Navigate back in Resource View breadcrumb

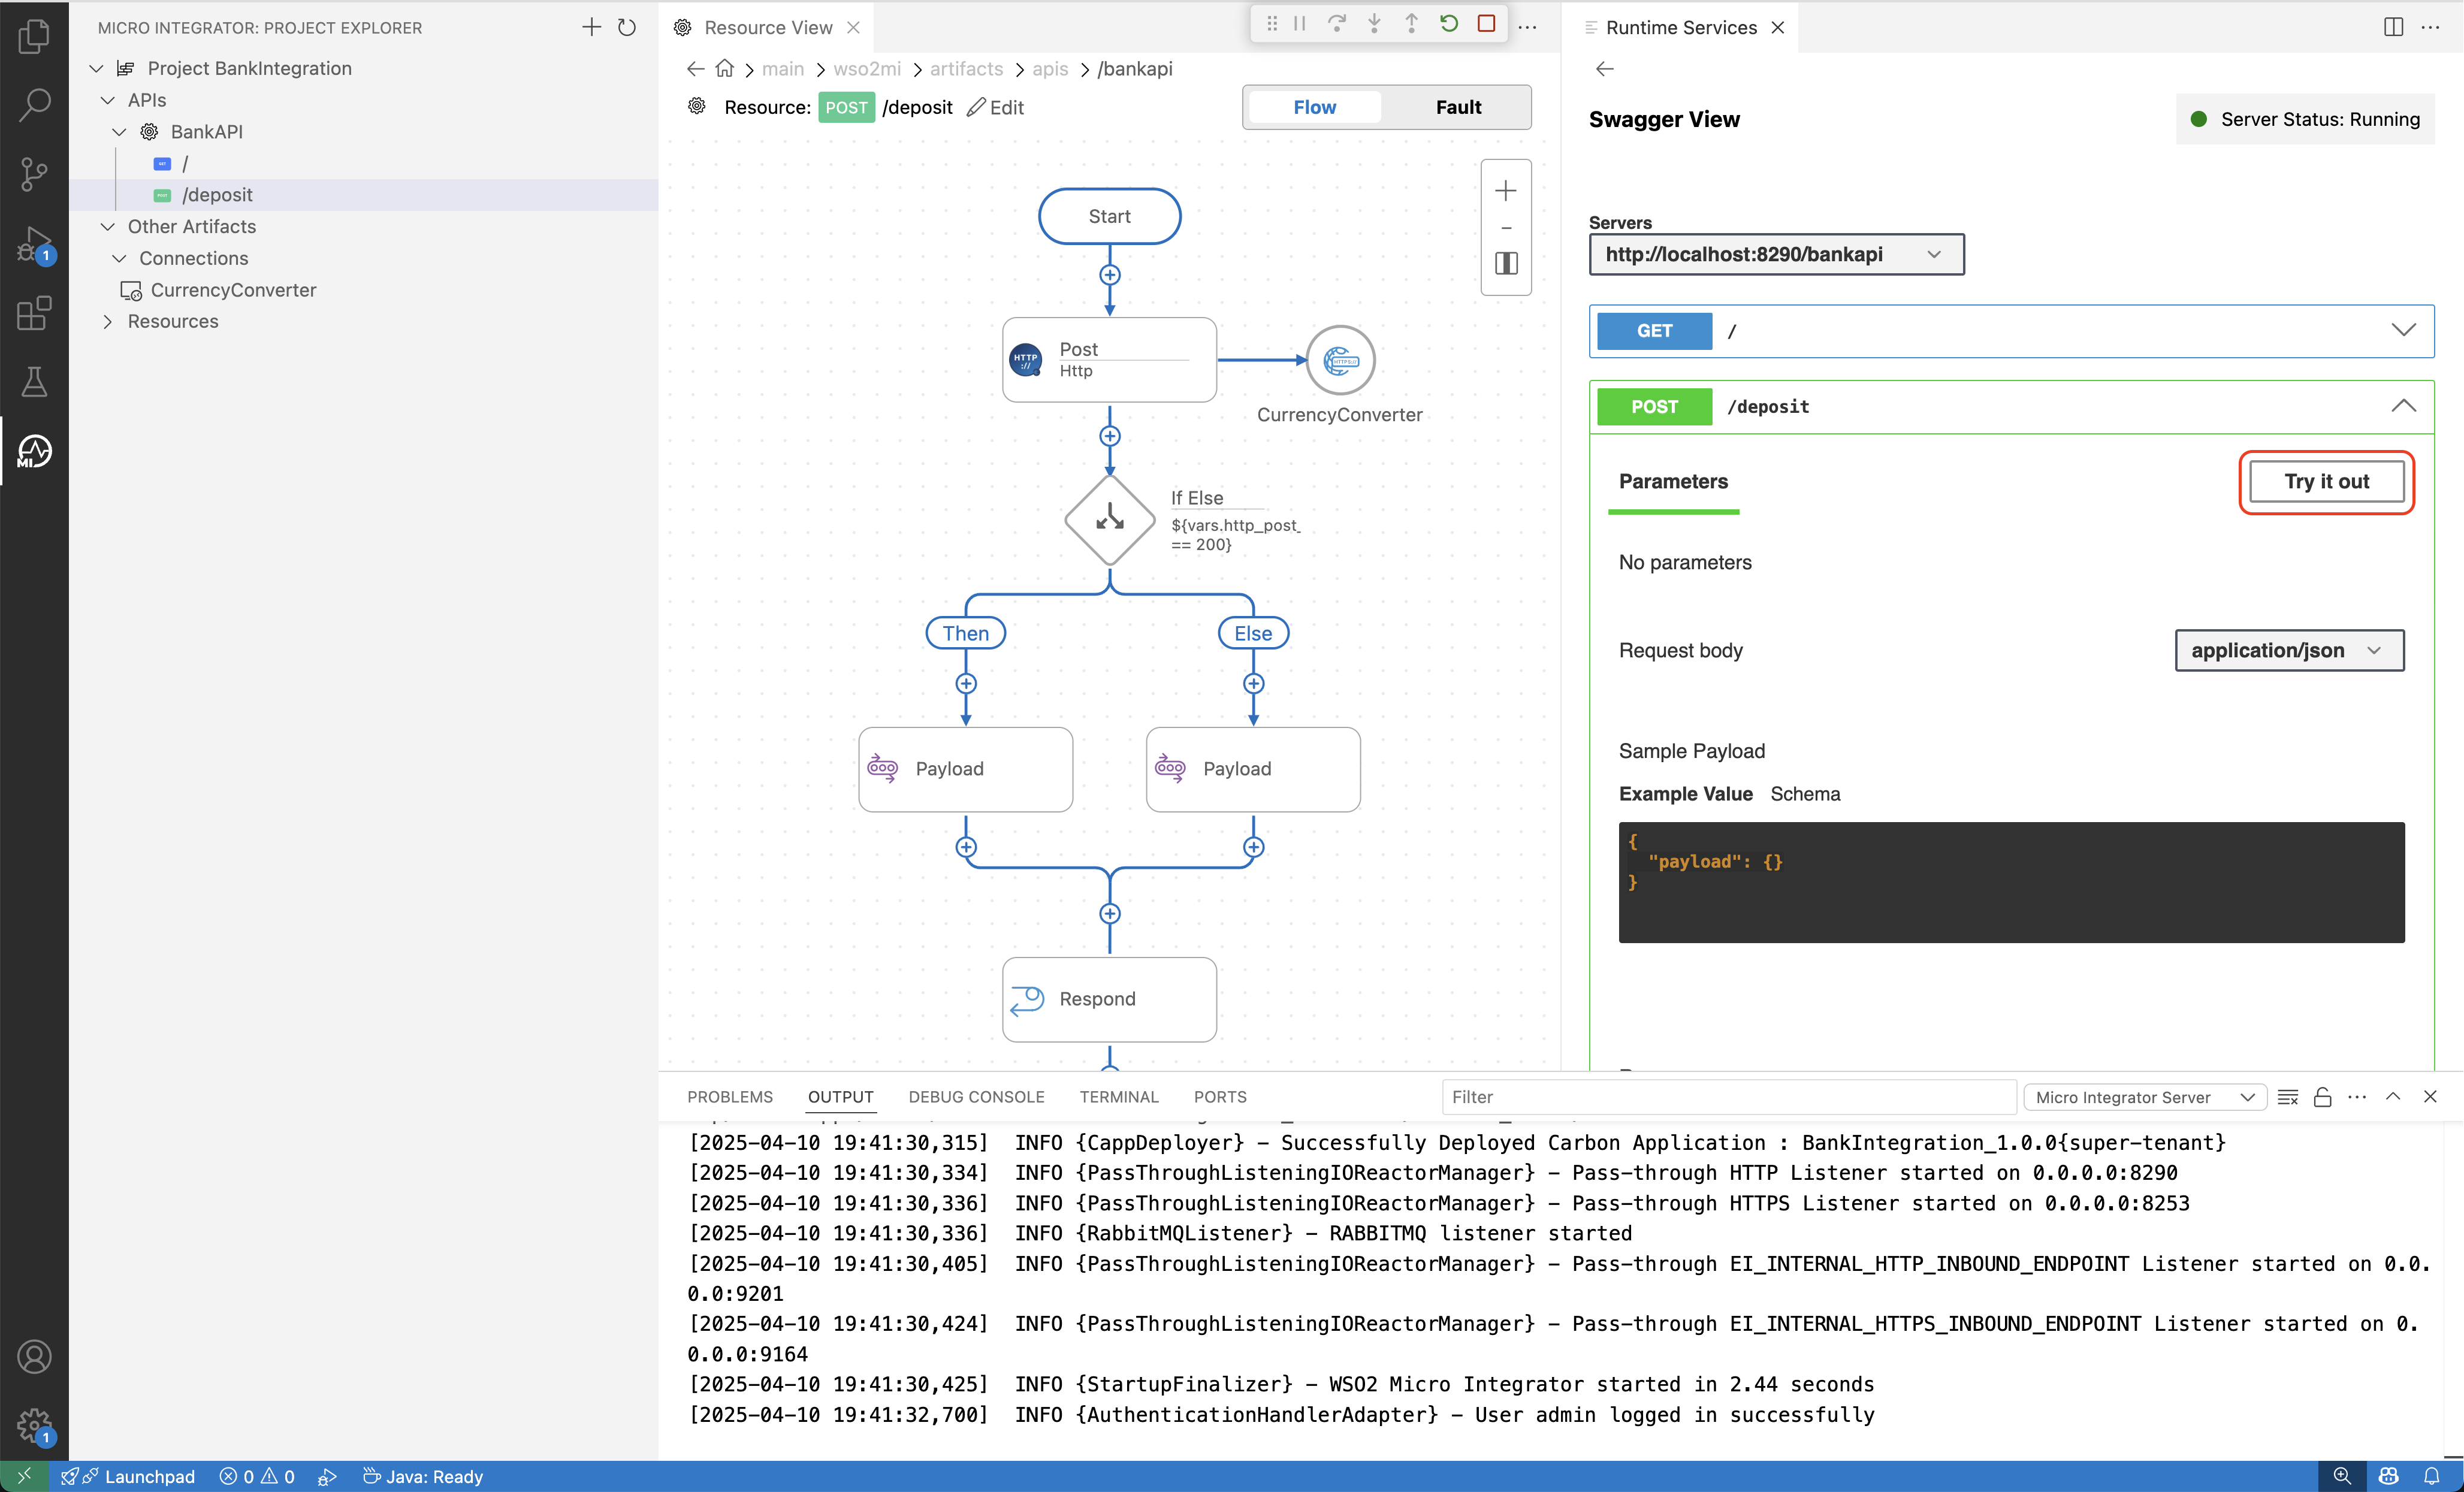[x=696, y=69]
